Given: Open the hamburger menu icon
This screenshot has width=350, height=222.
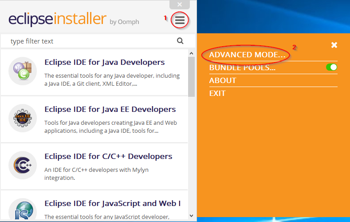Looking at the screenshot, I should tap(180, 20).
